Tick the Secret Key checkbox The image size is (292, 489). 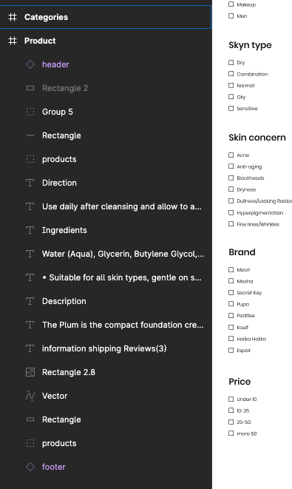(x=231, y=292)
